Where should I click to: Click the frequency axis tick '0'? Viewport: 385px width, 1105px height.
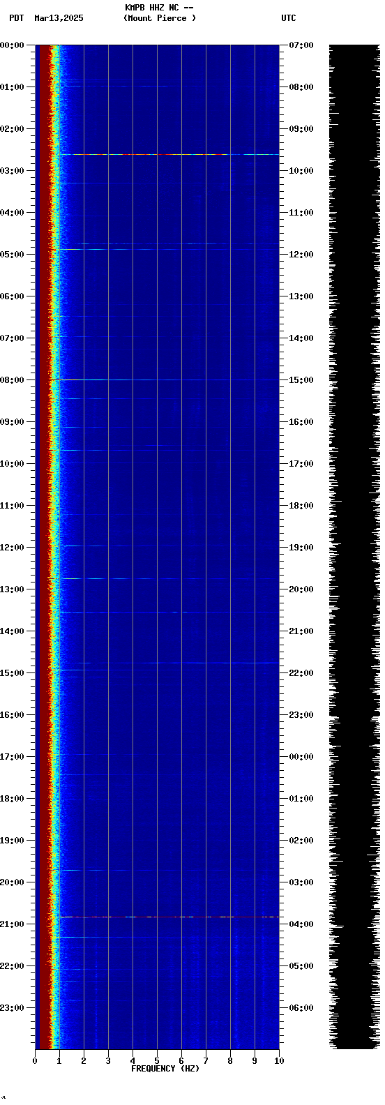point(35,1061)
